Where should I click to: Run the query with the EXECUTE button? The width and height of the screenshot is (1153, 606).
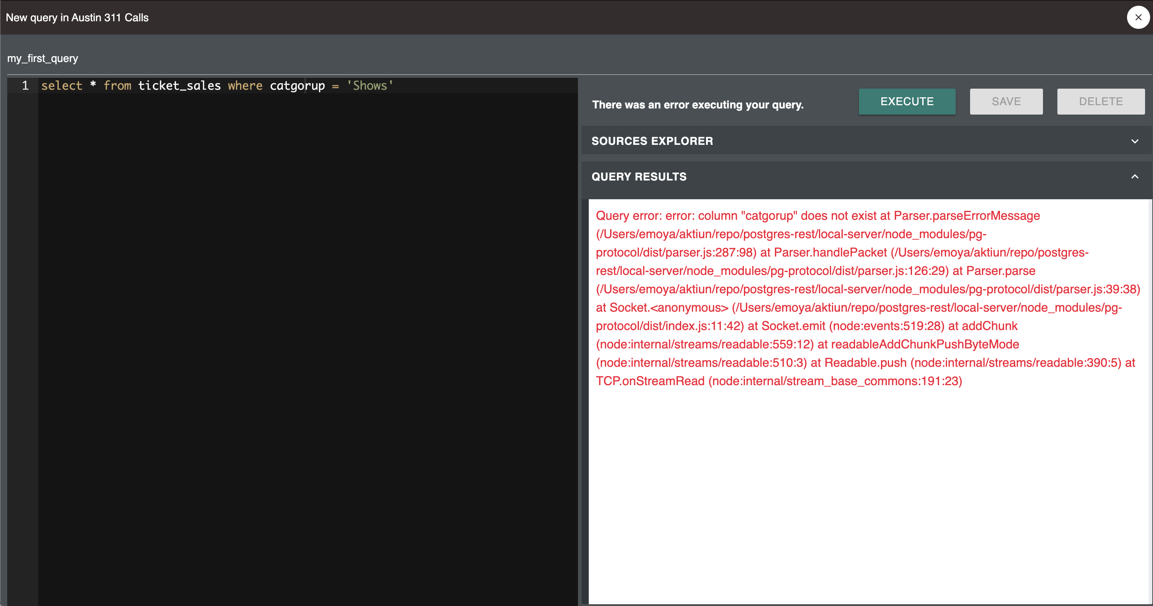[907, 102]
